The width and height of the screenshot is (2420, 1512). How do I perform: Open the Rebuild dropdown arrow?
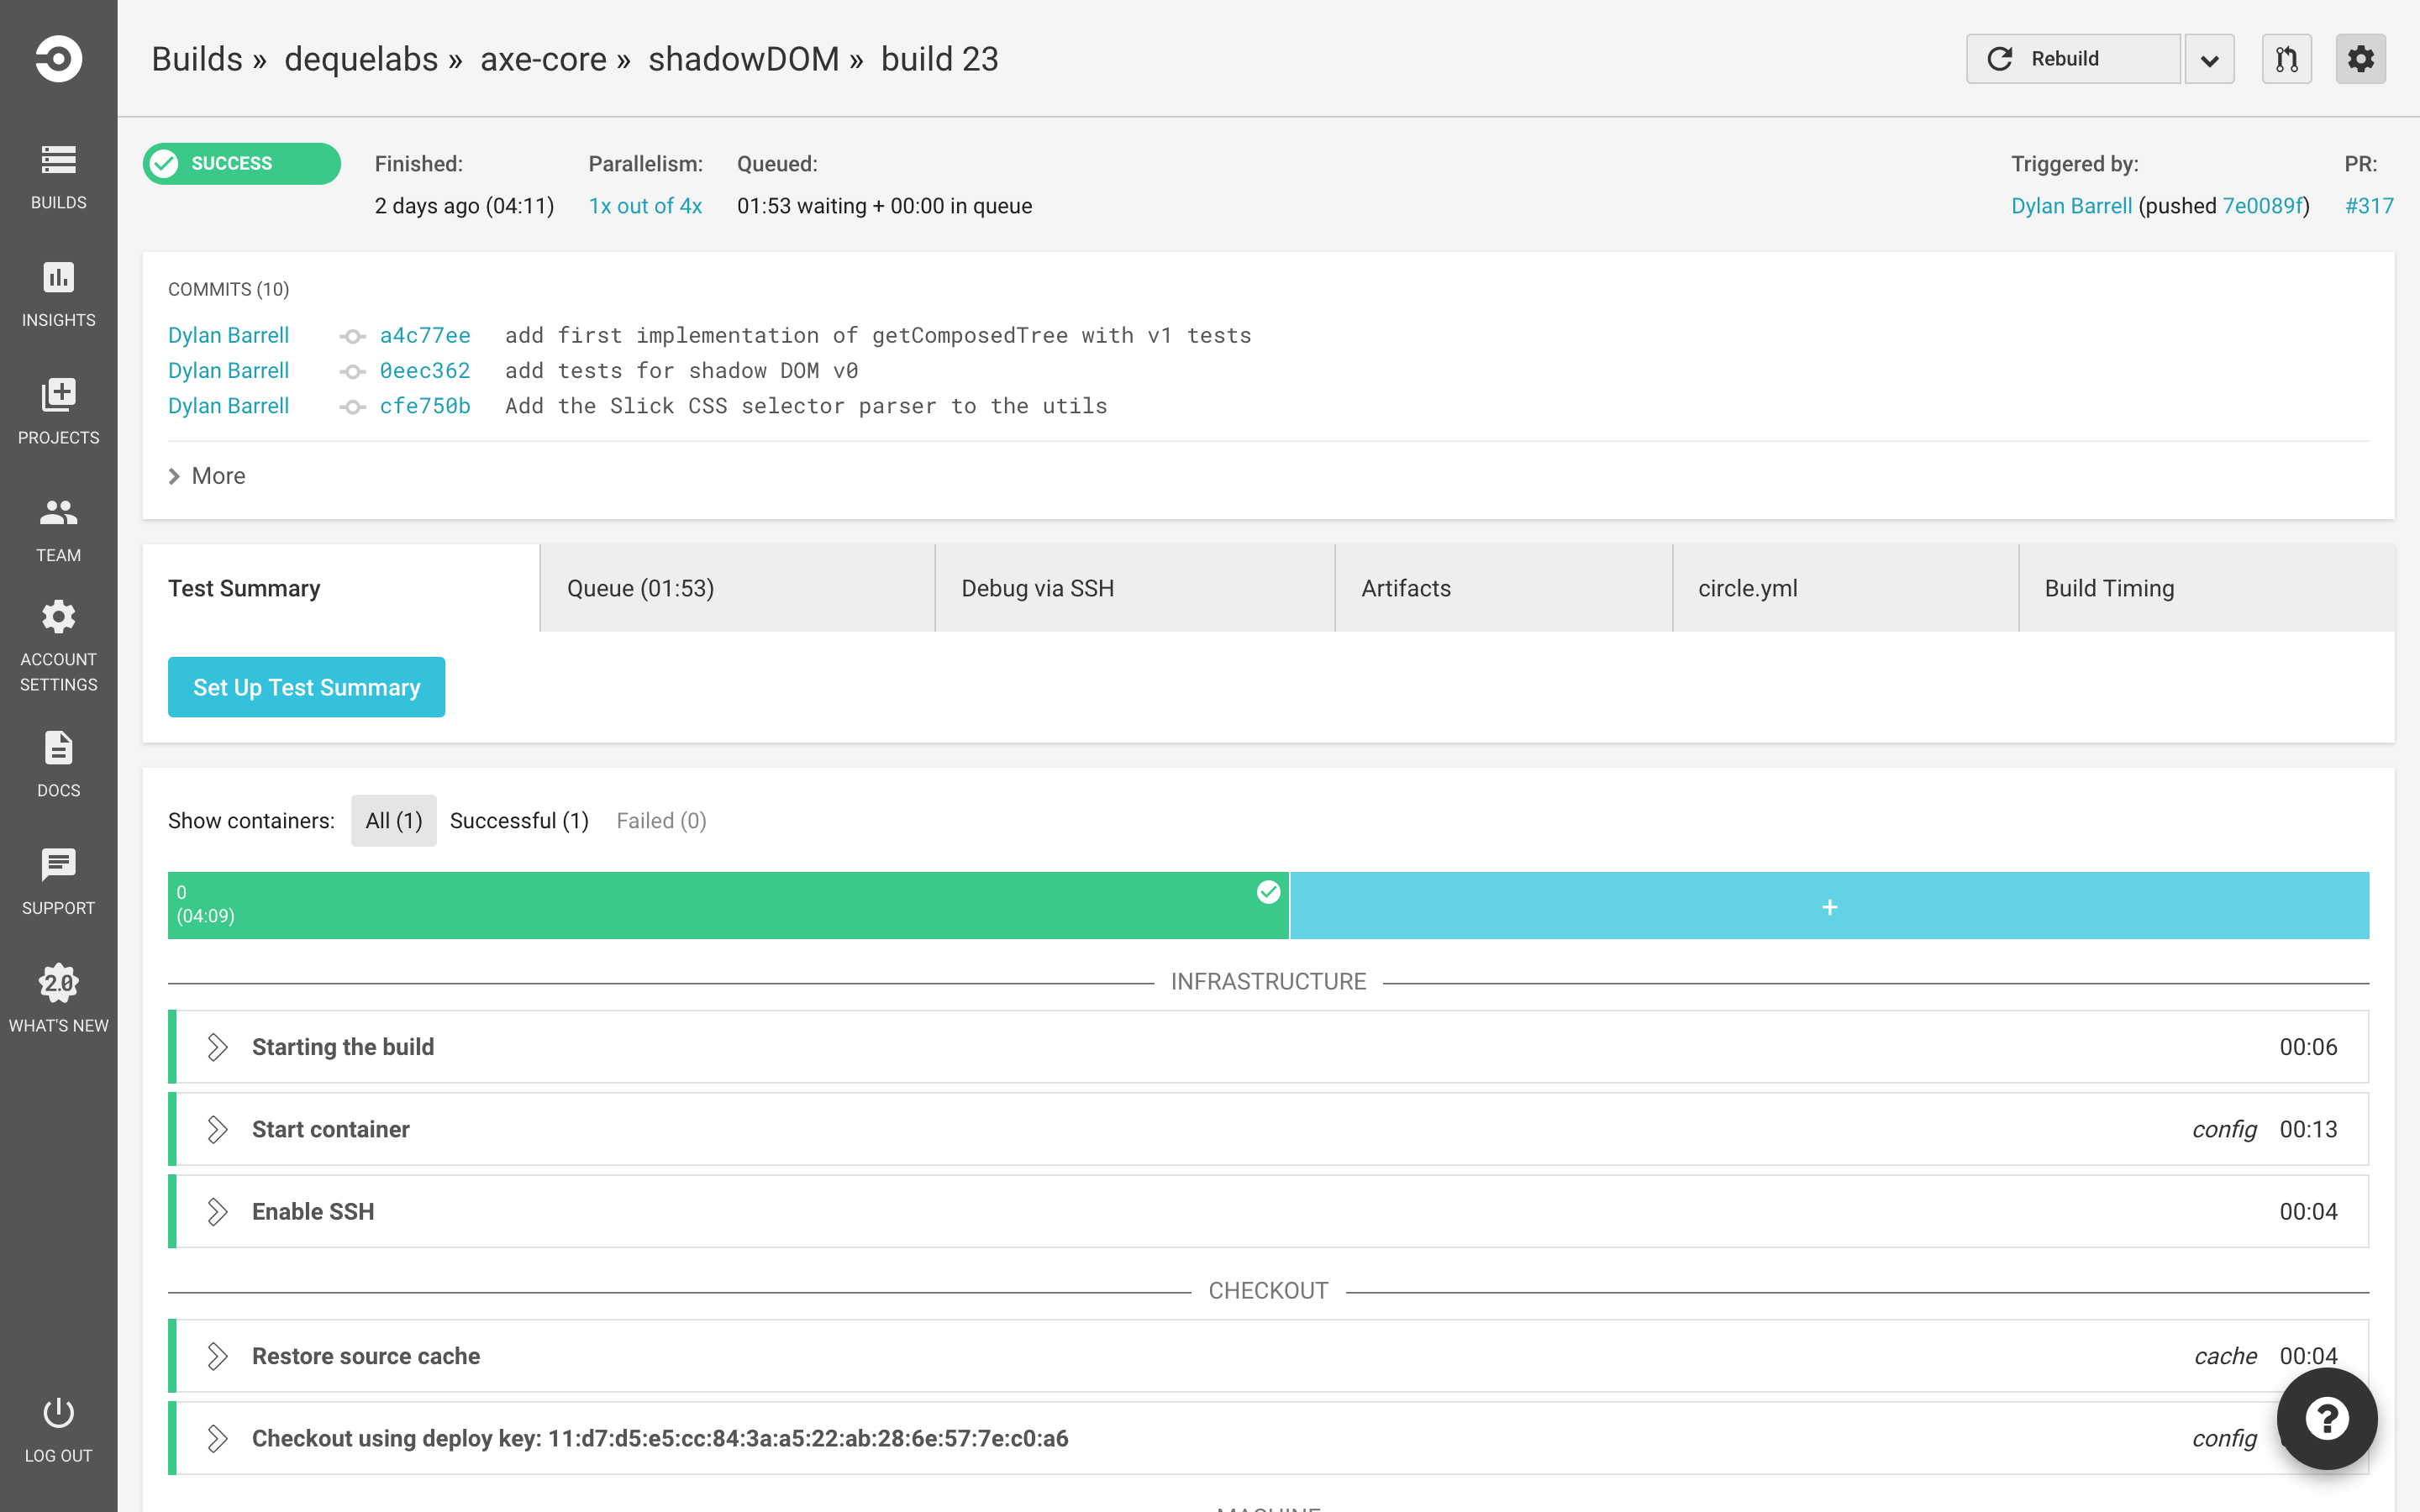[x=2210, y=58]
